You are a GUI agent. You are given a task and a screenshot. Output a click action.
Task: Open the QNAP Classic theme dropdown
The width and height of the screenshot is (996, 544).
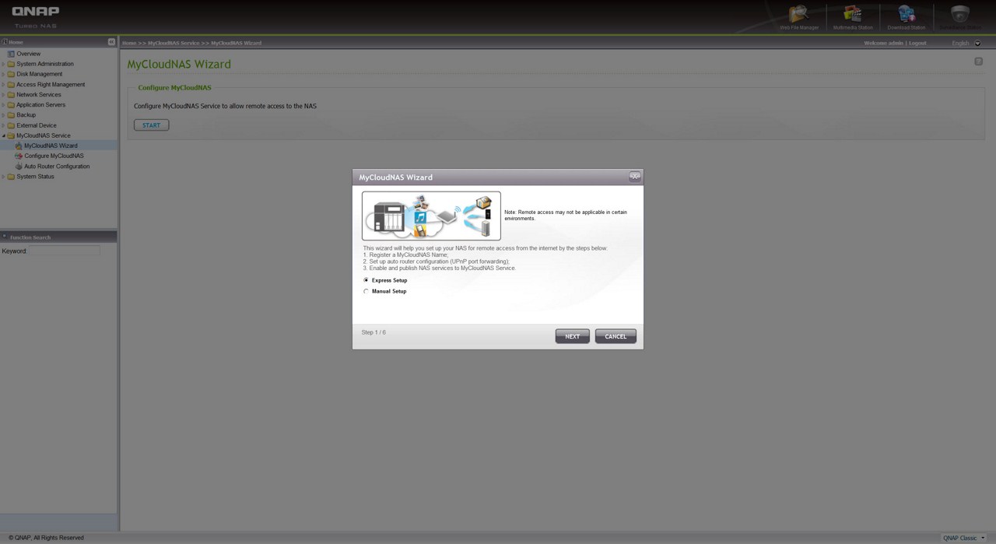pyautogui.click(x=964, y=538)
